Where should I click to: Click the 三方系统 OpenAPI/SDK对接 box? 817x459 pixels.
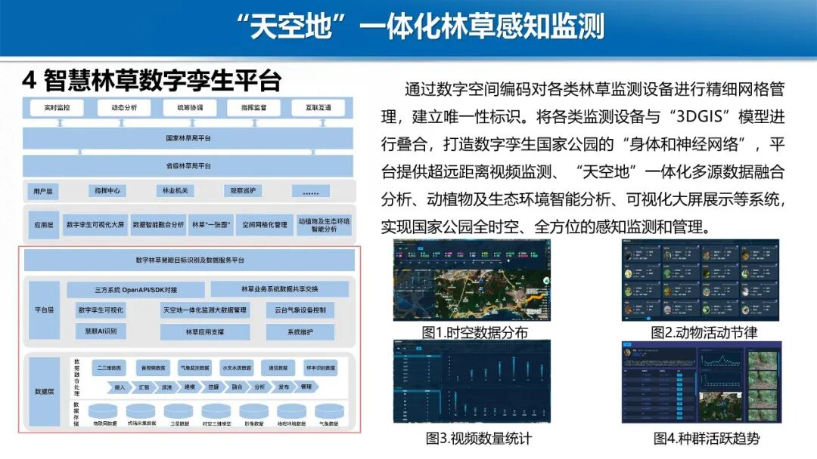pos(136,290)
